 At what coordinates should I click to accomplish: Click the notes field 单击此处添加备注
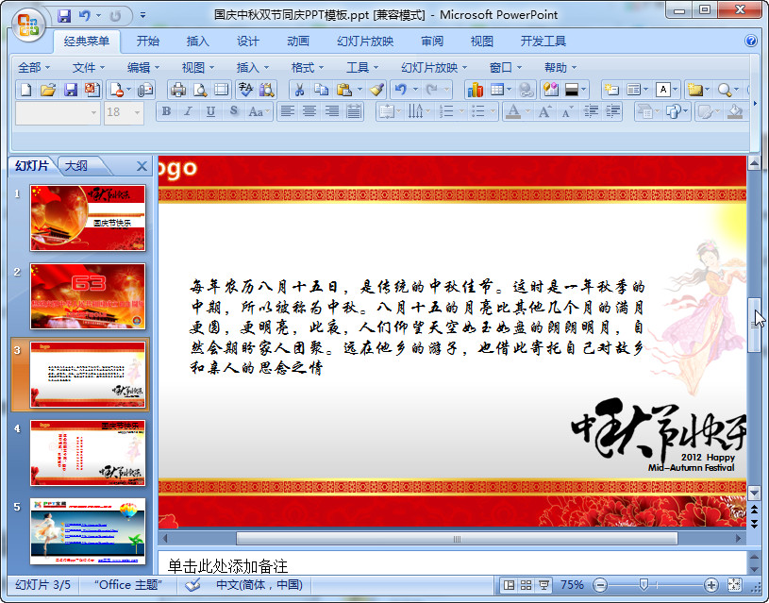(451, 564)
